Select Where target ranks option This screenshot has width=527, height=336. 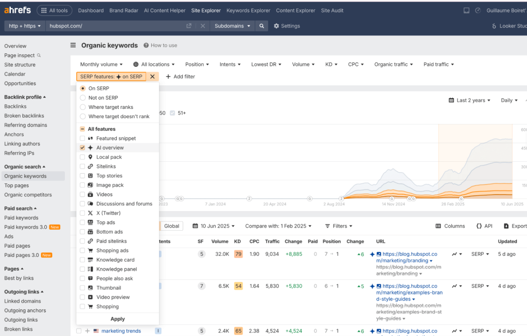83,107
